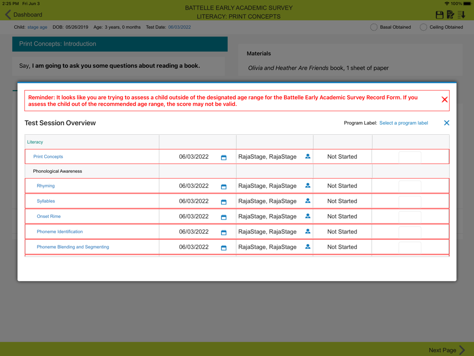Close the Test Session Overview dialog
Image resolution: width=474 pixels, height=356 pixels.
[x=447, y=122]
